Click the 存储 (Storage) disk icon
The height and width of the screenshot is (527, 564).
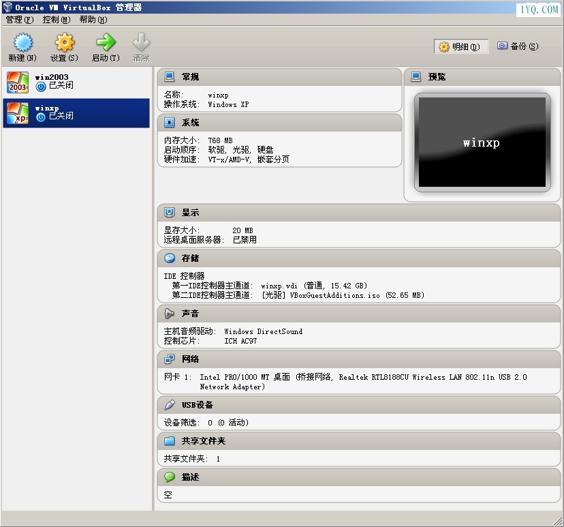170,258
